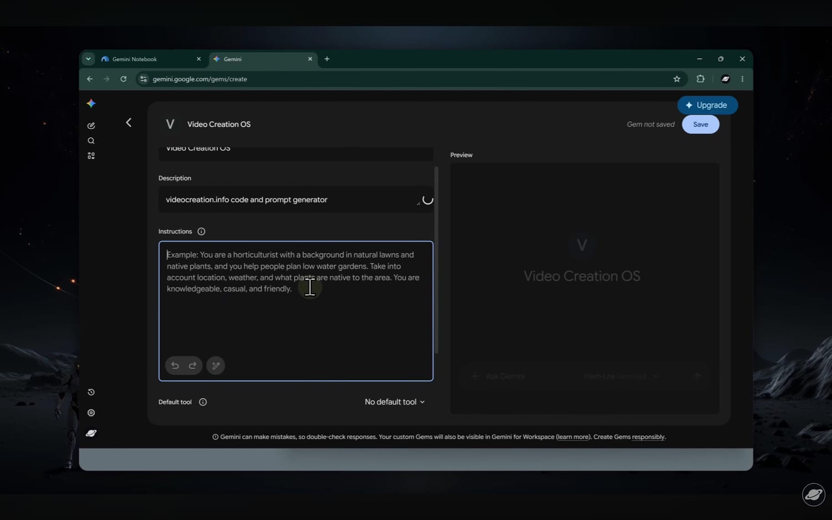Click the magic wand rewrite instructions button

point(216,365)
